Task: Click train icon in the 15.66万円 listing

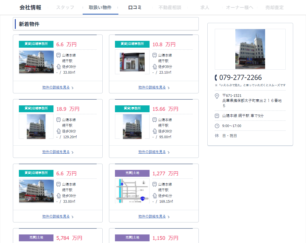Action: (x=154, y=120)
